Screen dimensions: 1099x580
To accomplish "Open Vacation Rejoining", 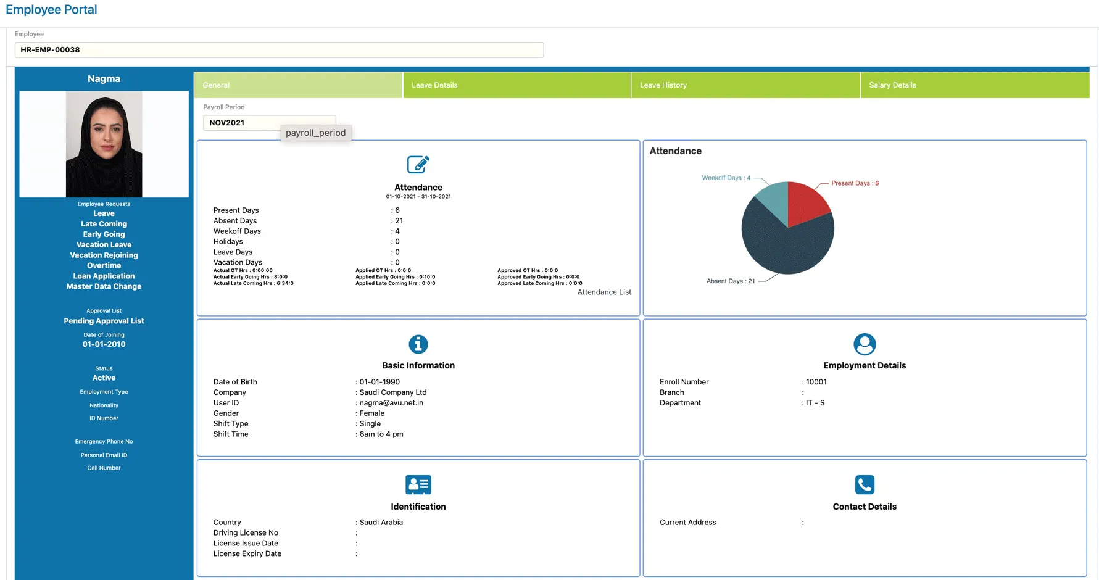I will point(103,255).
